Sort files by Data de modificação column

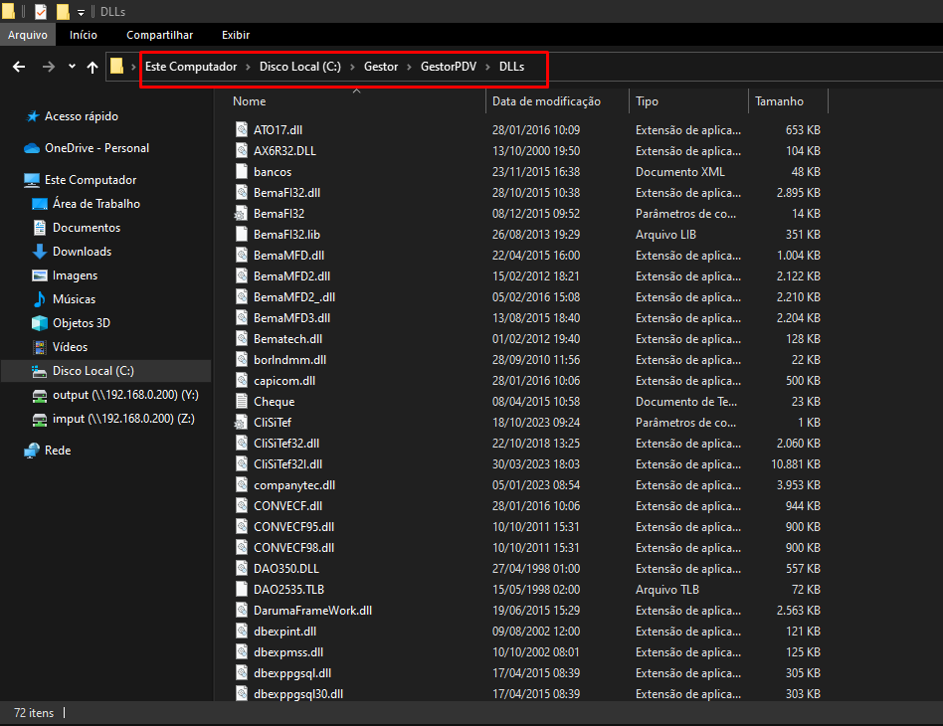pos(546,101)
